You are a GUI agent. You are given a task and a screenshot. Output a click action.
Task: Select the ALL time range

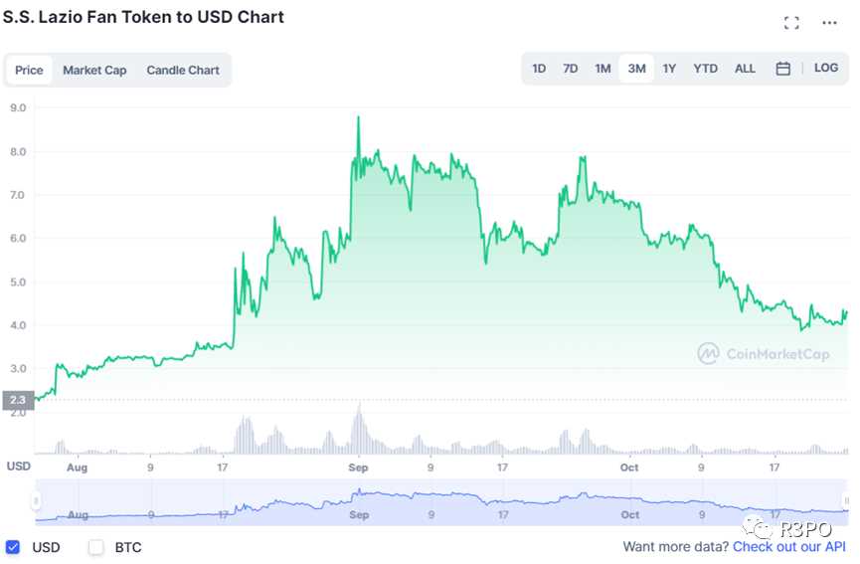pos(745,69)
